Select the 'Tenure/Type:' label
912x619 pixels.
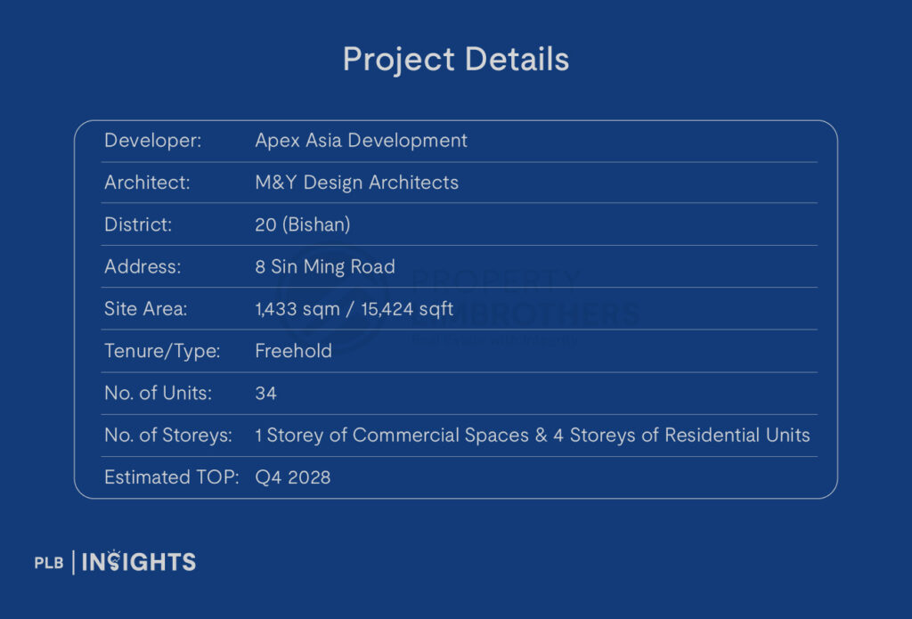[x=162, y=352]
